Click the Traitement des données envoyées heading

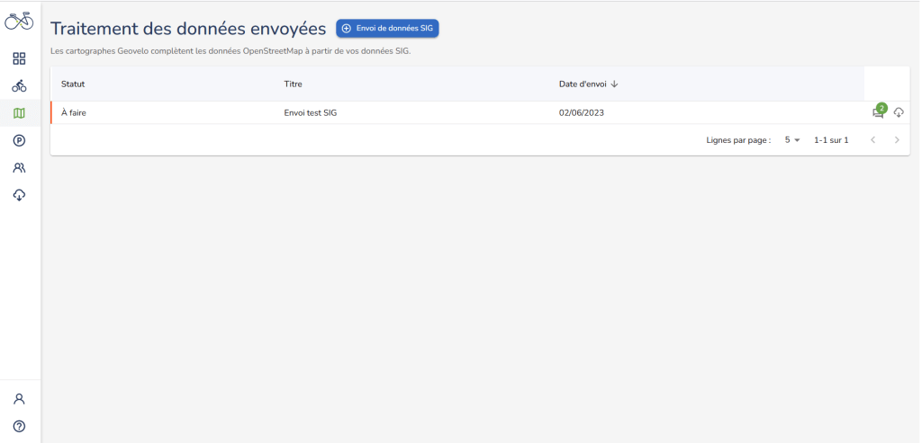[188, 29]
